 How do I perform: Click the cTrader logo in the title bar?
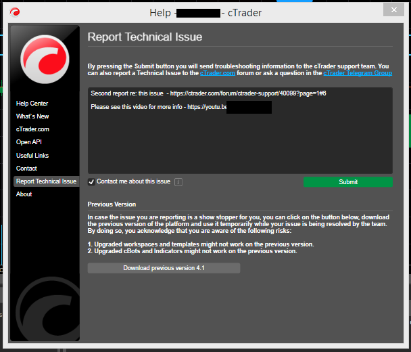pos(15,12)
